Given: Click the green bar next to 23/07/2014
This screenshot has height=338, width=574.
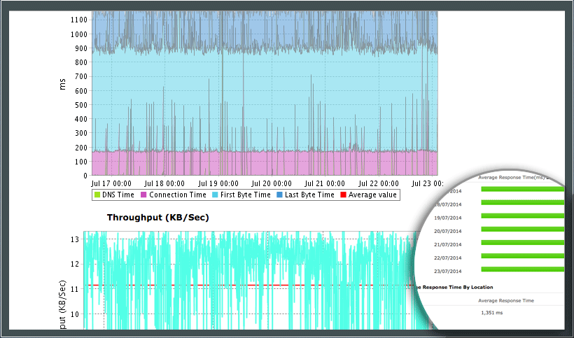Looking at the screenshot, I should point(523,269).
